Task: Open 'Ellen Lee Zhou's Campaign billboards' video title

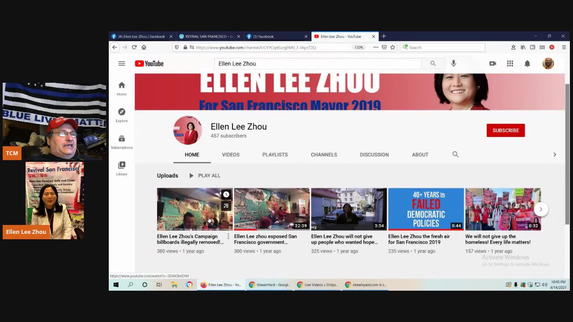Action: (x=190, y=239)
